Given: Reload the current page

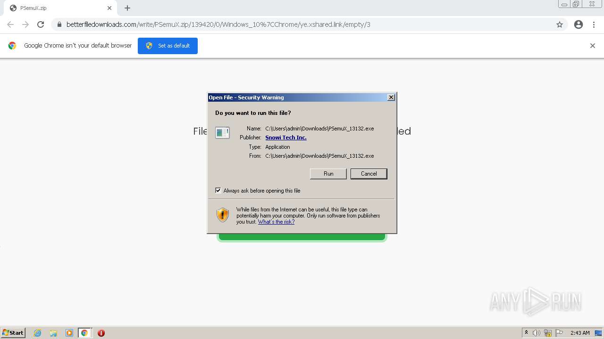Looking at the screenshot, I should coord(41,24).
